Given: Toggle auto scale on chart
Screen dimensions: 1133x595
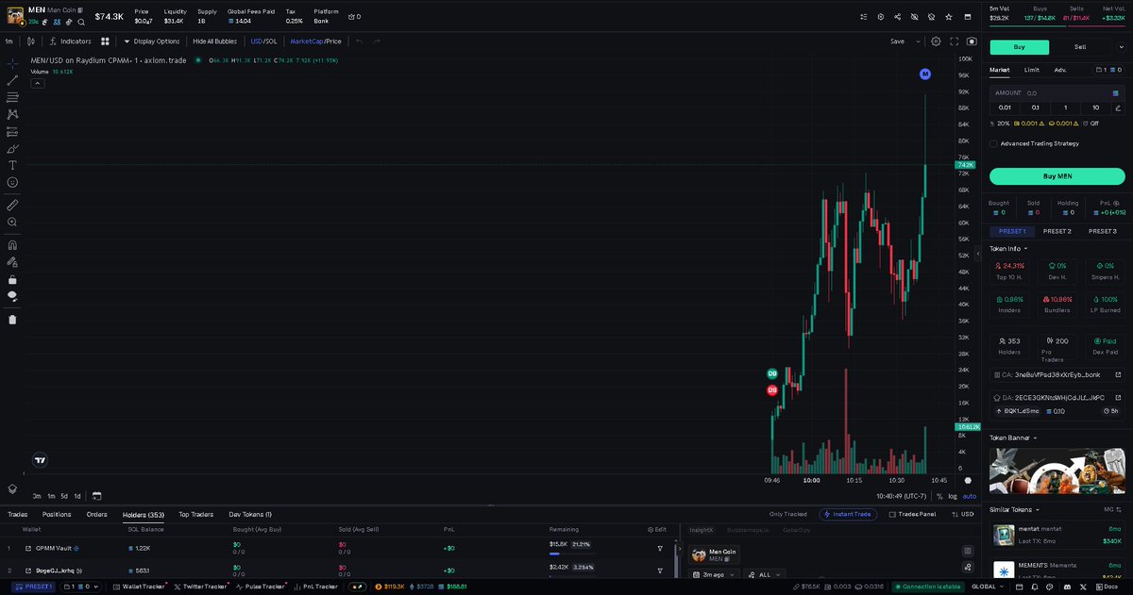Looking at the screenshot, I should click(x=970, y=496).
